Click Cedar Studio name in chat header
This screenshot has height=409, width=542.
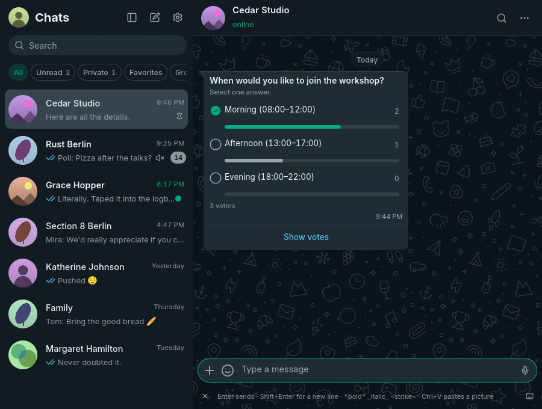point(261,10)
